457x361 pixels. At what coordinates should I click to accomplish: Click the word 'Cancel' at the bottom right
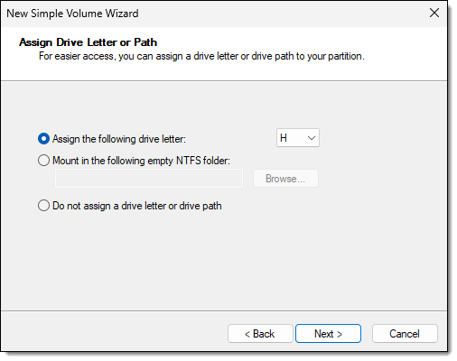[405, 334]
